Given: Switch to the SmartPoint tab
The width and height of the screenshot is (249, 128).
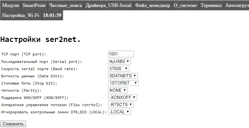Looking at the screenshot, I should (34, 5).
